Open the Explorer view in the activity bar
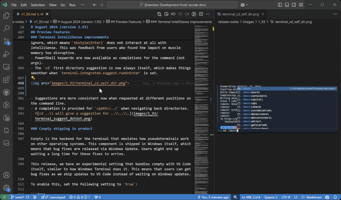This screenshot has height=200, width=341. click(6, 16)
